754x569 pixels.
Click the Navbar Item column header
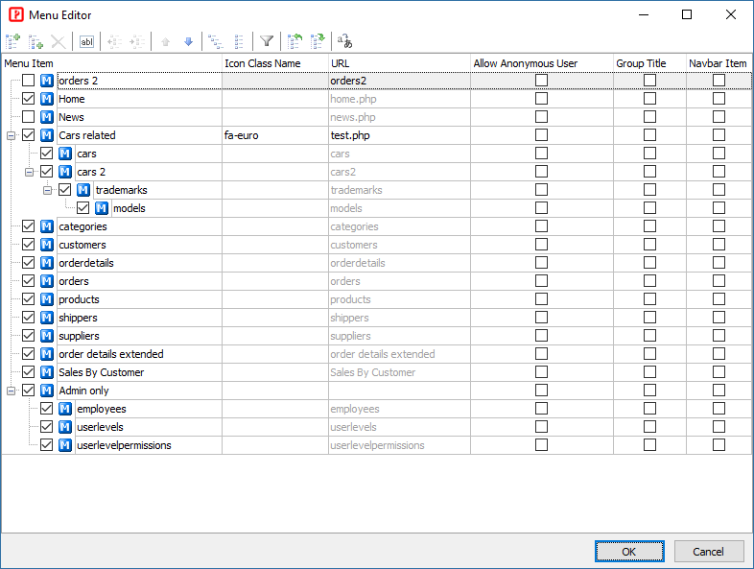pyautogui.click(x=719, y=63)
